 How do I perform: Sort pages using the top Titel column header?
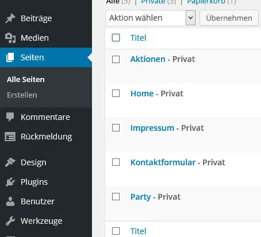point(138,38)
